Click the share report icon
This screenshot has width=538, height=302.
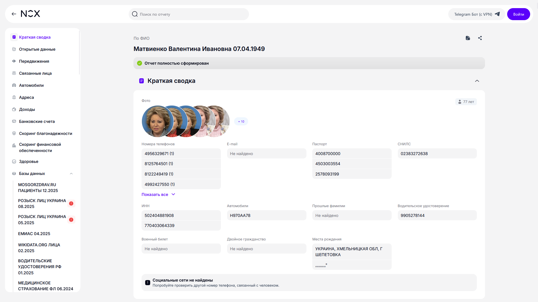pyautogui.click(x=480, y=38)
